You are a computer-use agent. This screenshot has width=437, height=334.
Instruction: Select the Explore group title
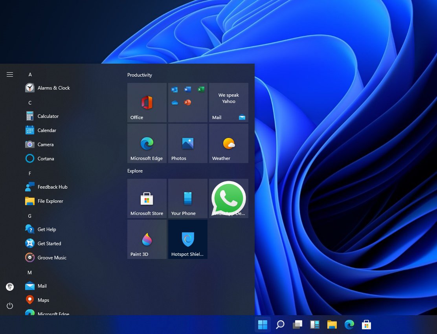pos(135,171)
